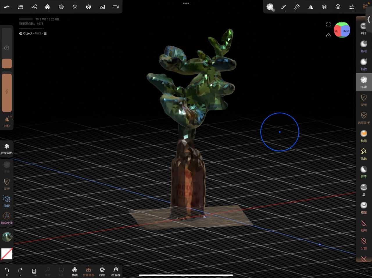The image size is (372, 278).
Task: Activate 轴向变换 (Gizmo) in left sidebar
Action: pos(6,218)
